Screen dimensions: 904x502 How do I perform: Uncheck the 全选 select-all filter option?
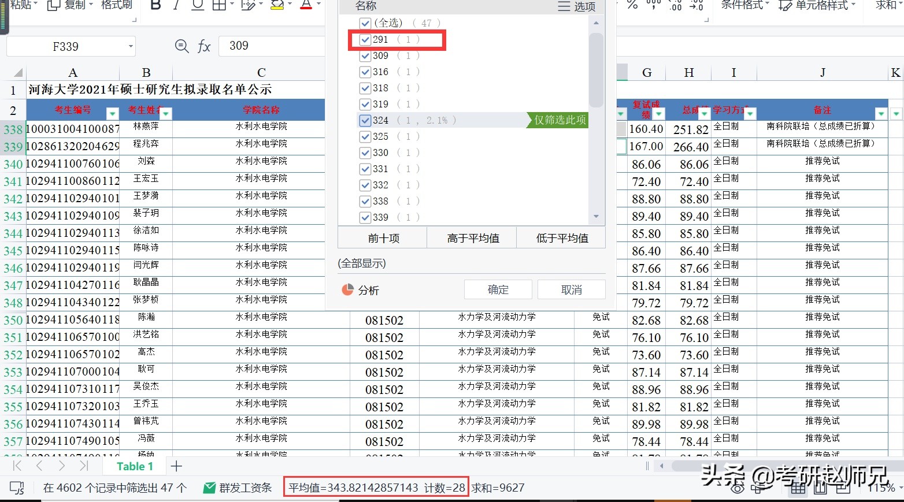coord(365,24)
